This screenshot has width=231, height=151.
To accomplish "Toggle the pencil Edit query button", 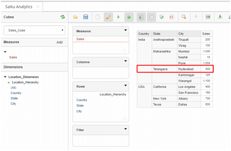I will click(108, 17).
